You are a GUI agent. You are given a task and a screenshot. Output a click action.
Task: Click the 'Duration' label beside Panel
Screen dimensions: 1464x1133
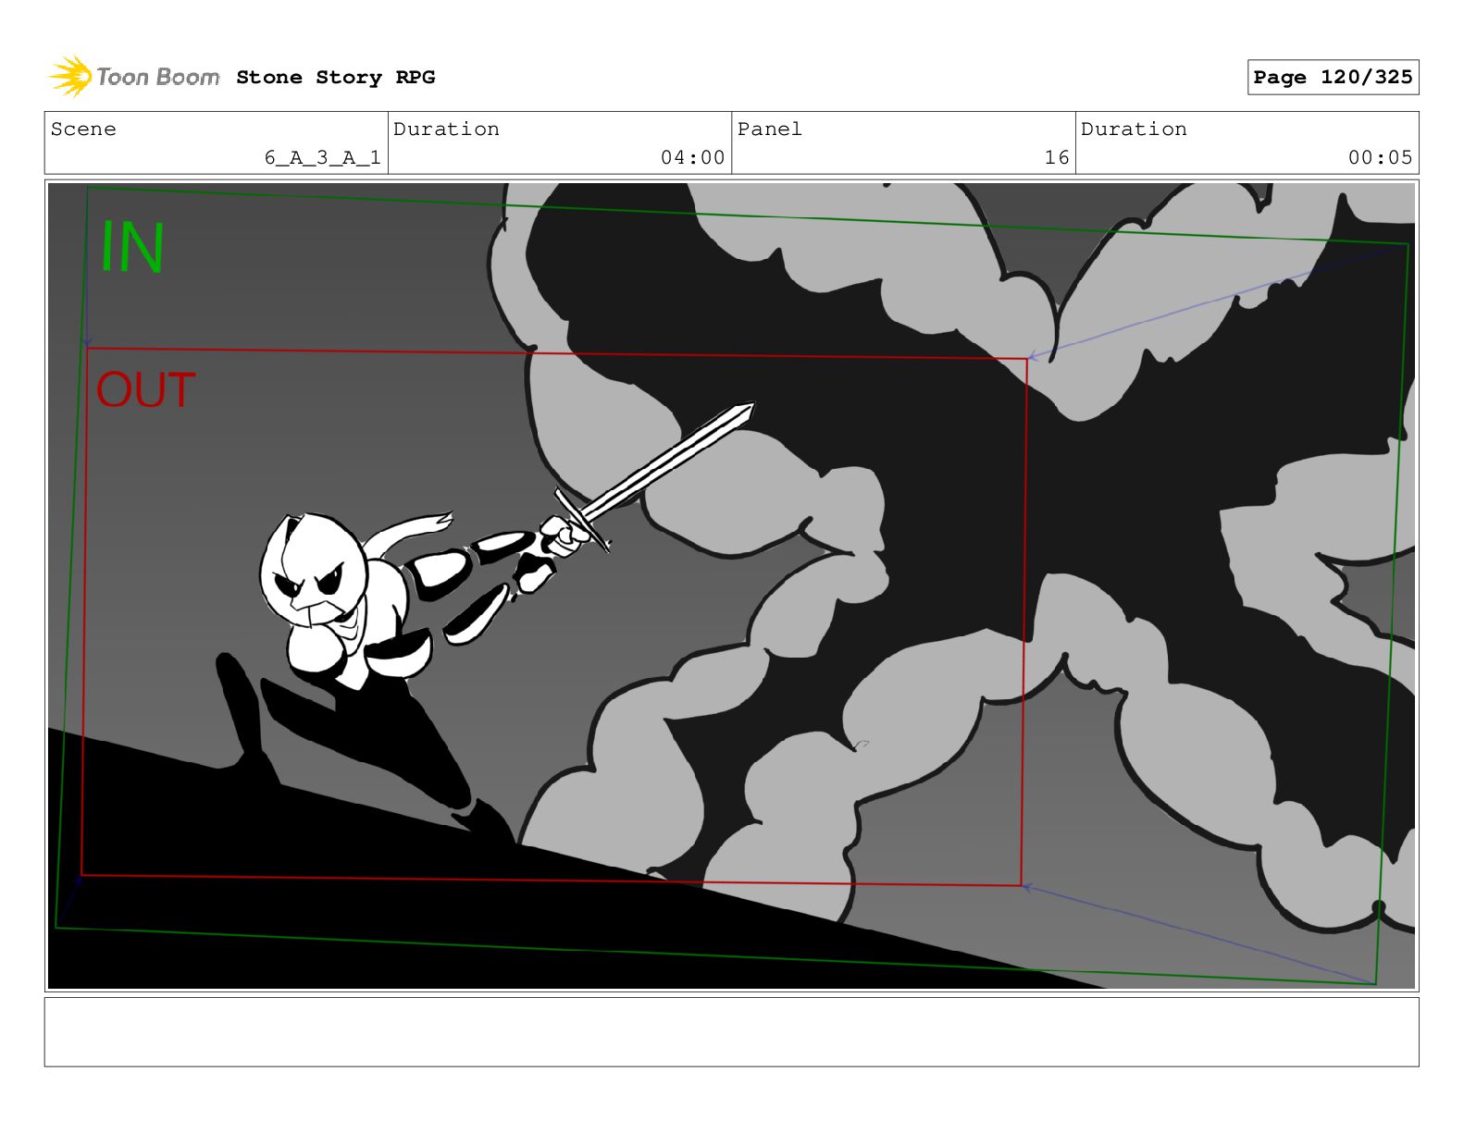[x=1134, y=129]
